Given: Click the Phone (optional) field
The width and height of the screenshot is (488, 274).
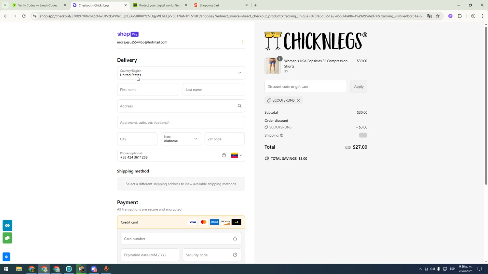Looking at the screenshot, I should tap(169, 156).
